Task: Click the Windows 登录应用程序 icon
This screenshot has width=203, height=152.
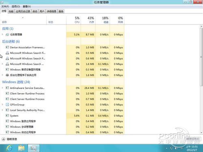Action: click(7, 121)
